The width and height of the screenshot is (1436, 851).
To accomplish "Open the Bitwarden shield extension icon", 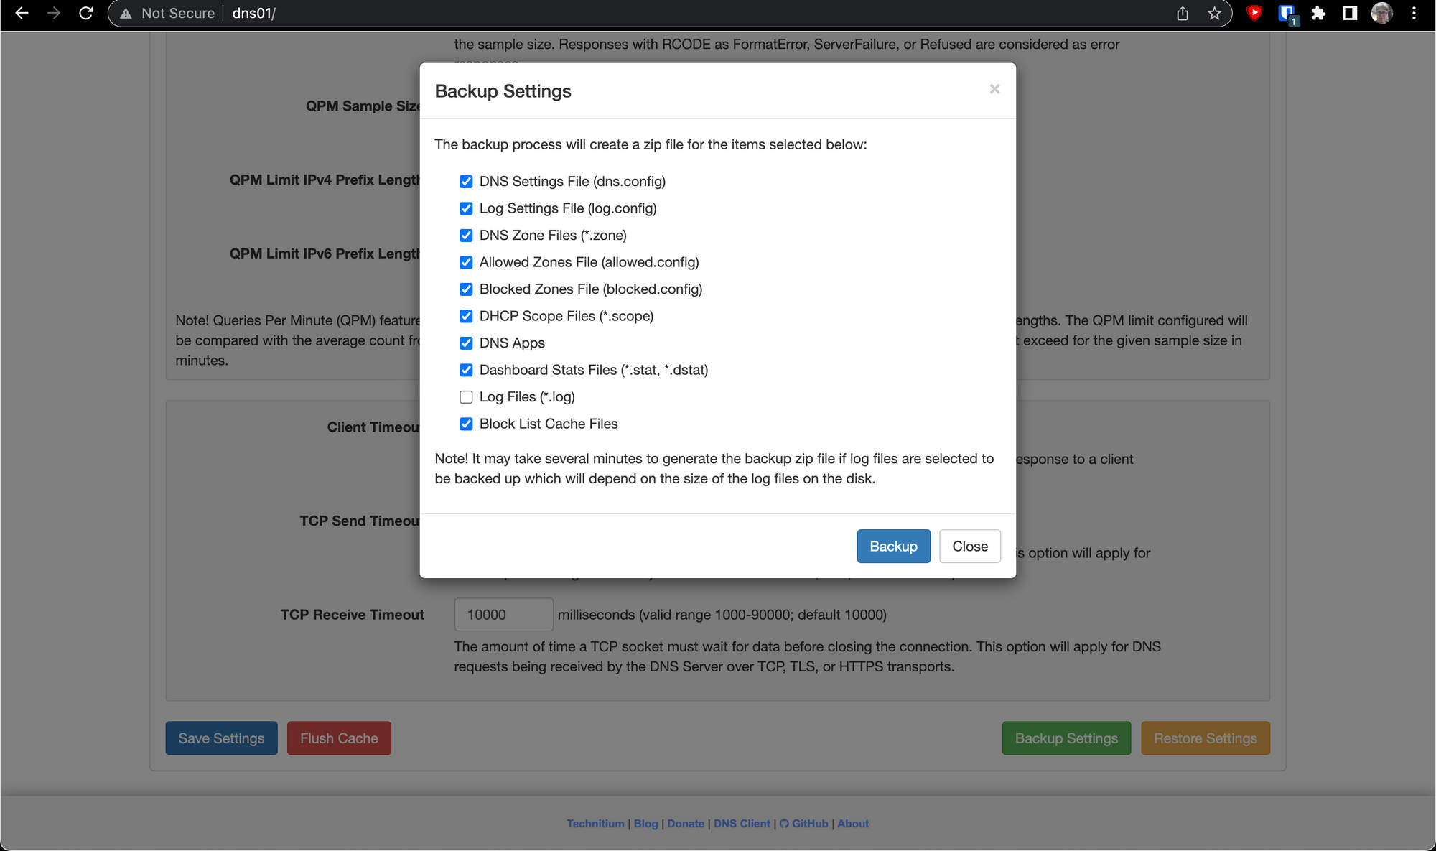I will 1287,13.
